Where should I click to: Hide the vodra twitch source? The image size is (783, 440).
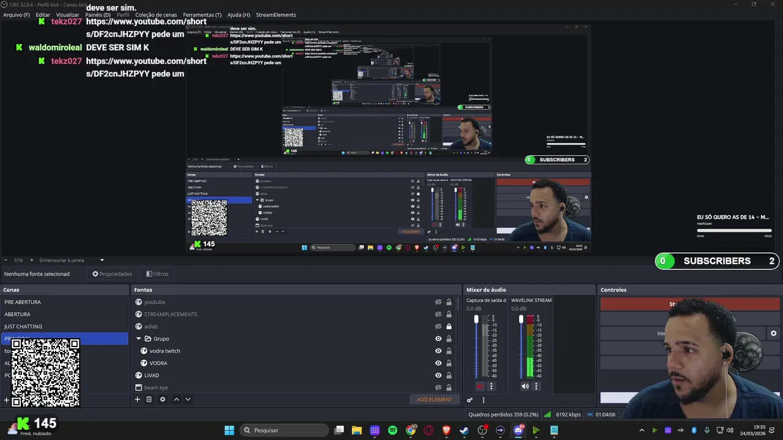coord(438,351)
